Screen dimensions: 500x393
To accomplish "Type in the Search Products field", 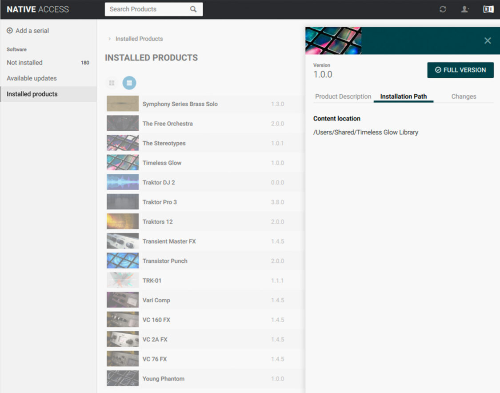I will 147,9.
